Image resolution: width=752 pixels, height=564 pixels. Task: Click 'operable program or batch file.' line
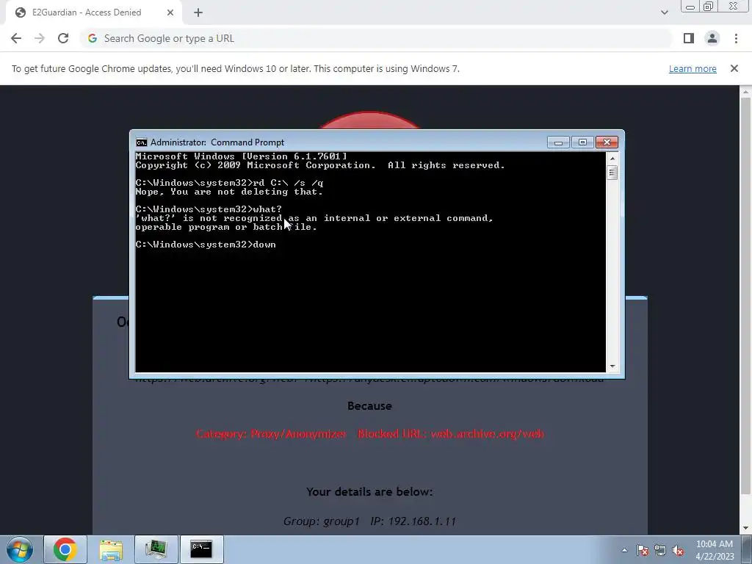click(226, 228)
